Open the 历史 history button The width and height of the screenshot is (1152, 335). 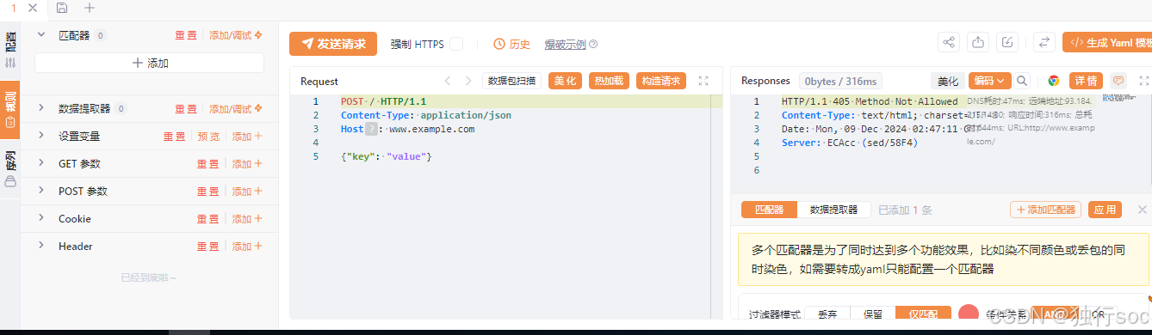point(512,44)
